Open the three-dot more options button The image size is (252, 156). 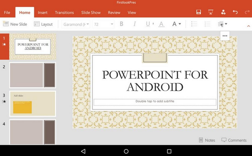(x=225, y=36)
